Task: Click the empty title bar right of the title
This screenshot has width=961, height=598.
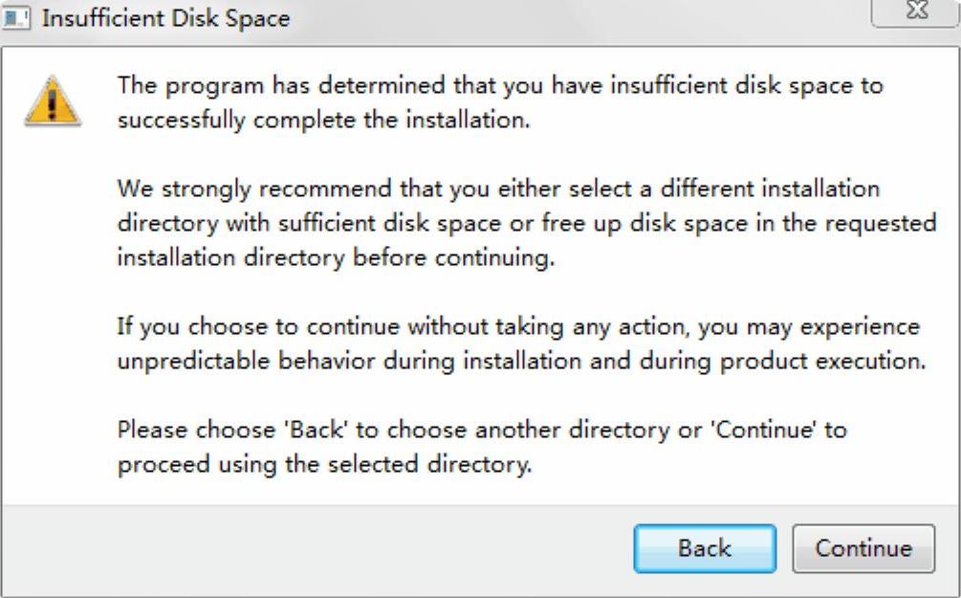Action: (x=574, y=18)
